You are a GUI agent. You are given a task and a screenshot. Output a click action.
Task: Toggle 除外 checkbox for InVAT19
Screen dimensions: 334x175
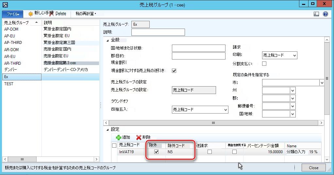(156, 152)
